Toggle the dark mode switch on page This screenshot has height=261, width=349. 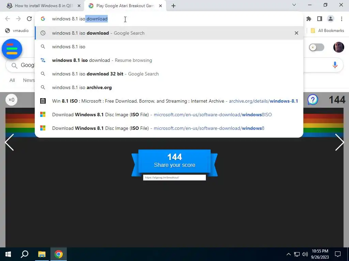317,47
